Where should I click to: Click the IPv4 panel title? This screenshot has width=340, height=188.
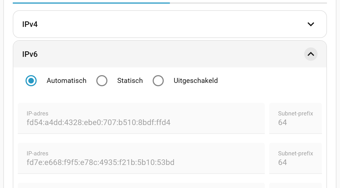(30, 24)
